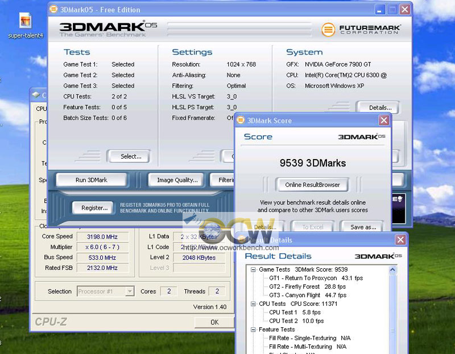This screenshot has height=354, width=455.
Task: Open the Online ResultBrowser
Action: (312, 185)
